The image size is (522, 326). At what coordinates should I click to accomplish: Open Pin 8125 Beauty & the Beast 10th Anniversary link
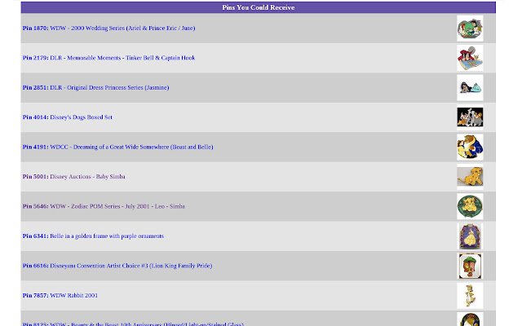(x=133, y=324)
